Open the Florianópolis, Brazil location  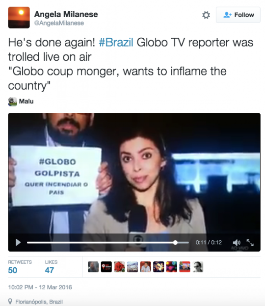(x=39, y=302)
